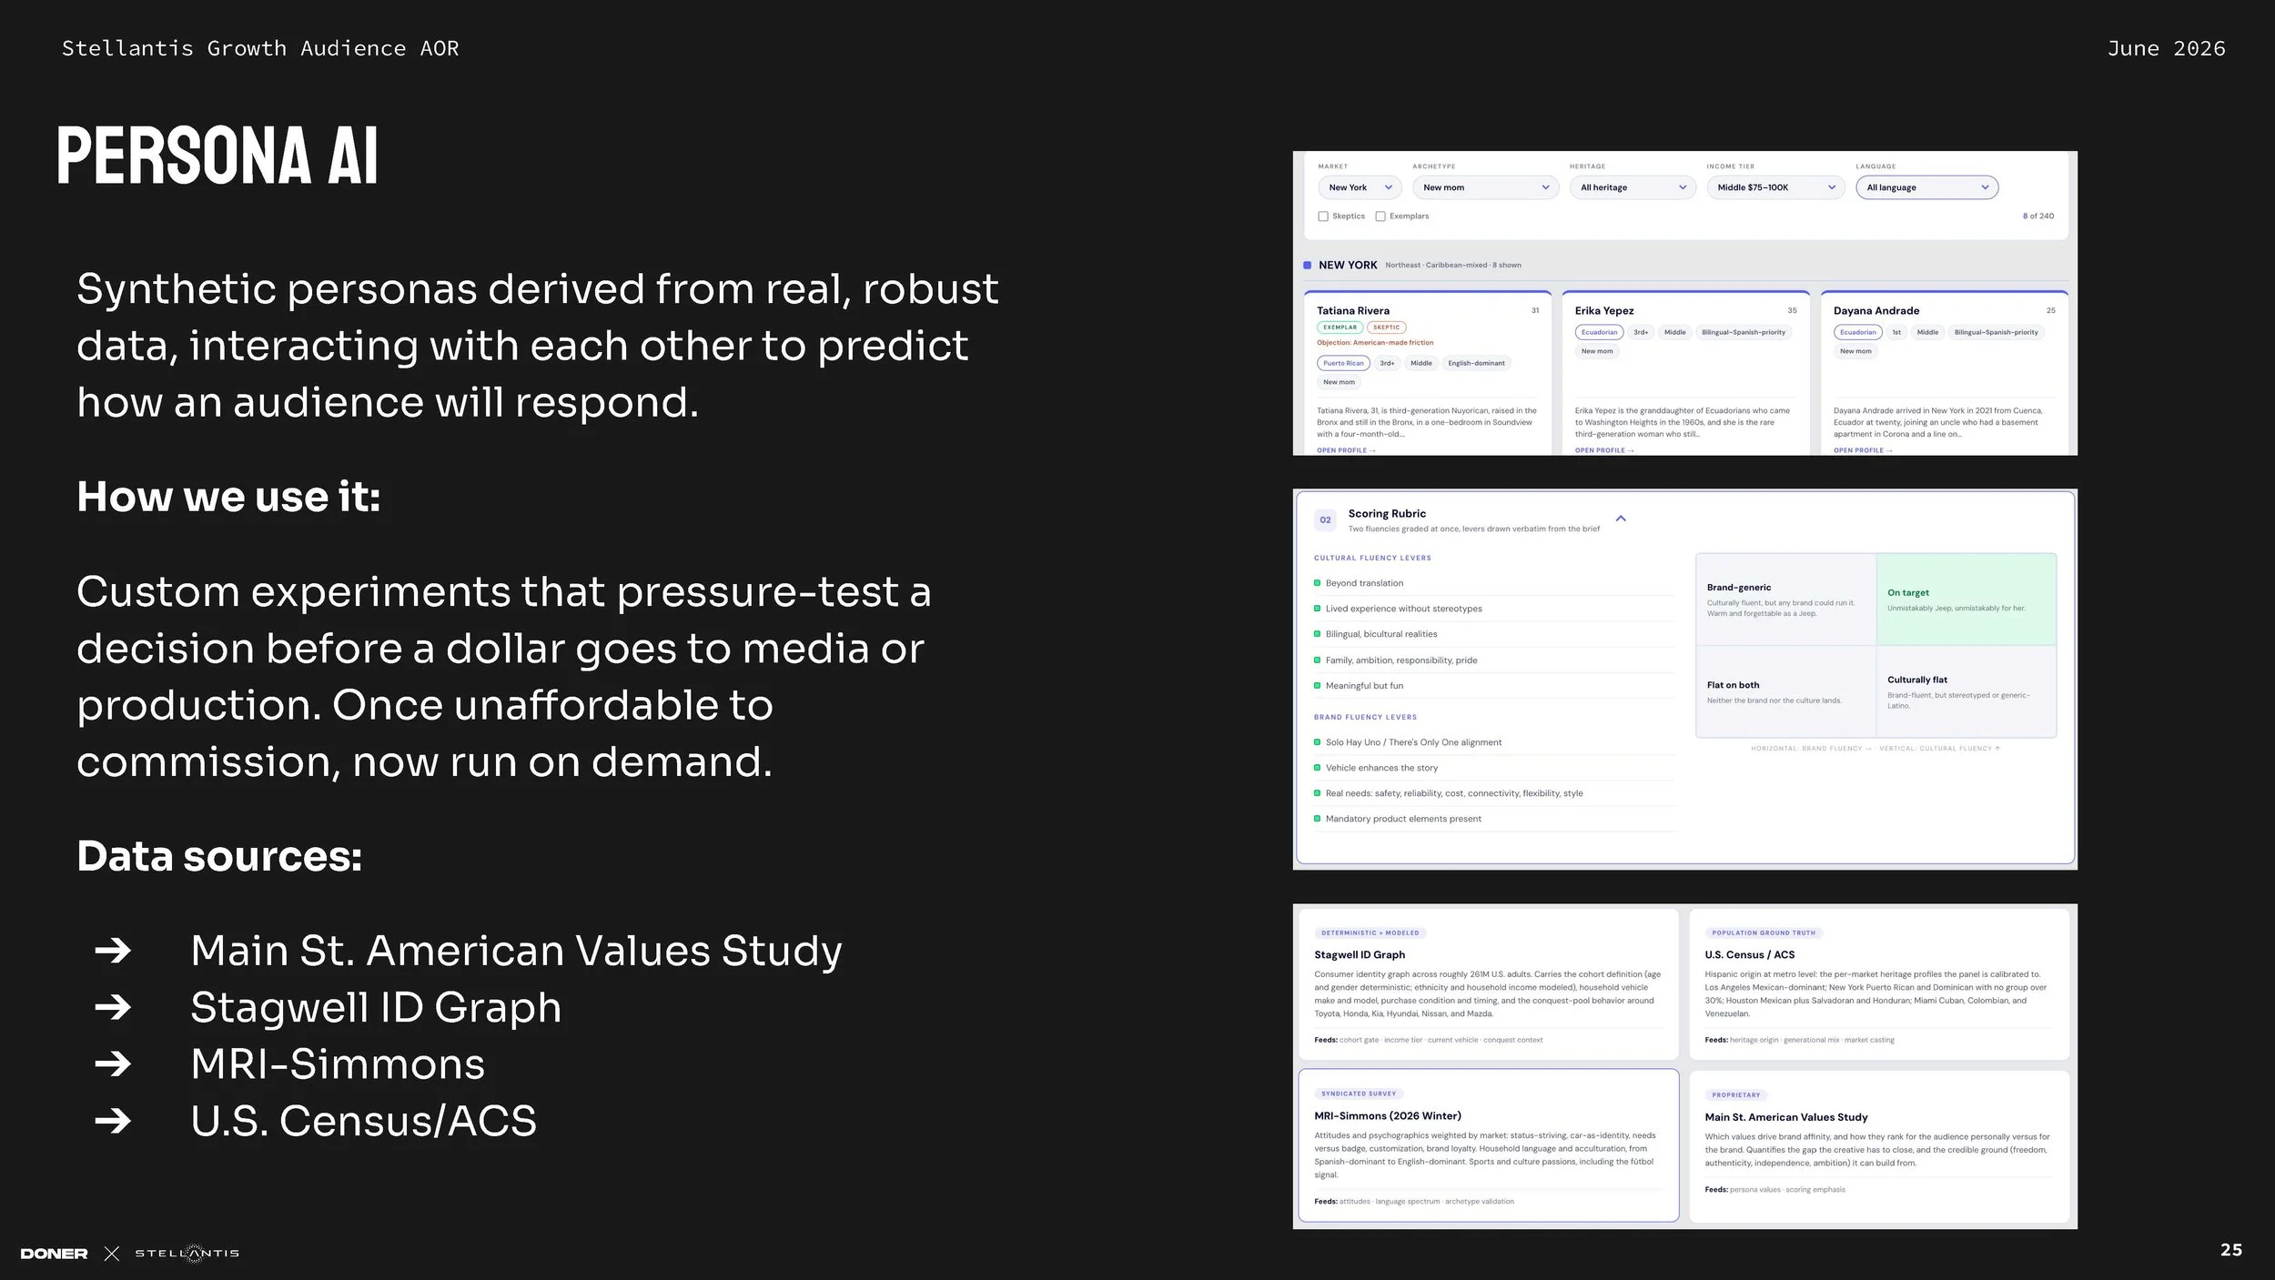Click the arrow beside MRI-Simmons bullet

pos(113,1063)
